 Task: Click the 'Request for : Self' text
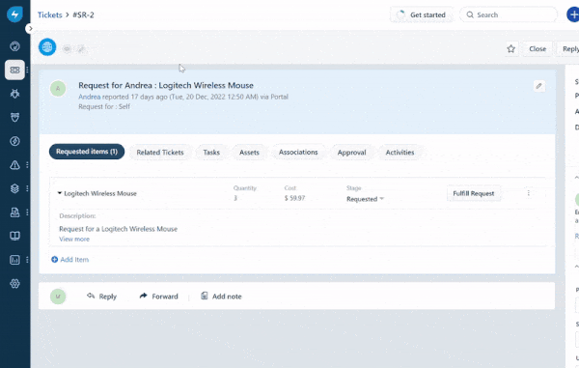[104, 106]
